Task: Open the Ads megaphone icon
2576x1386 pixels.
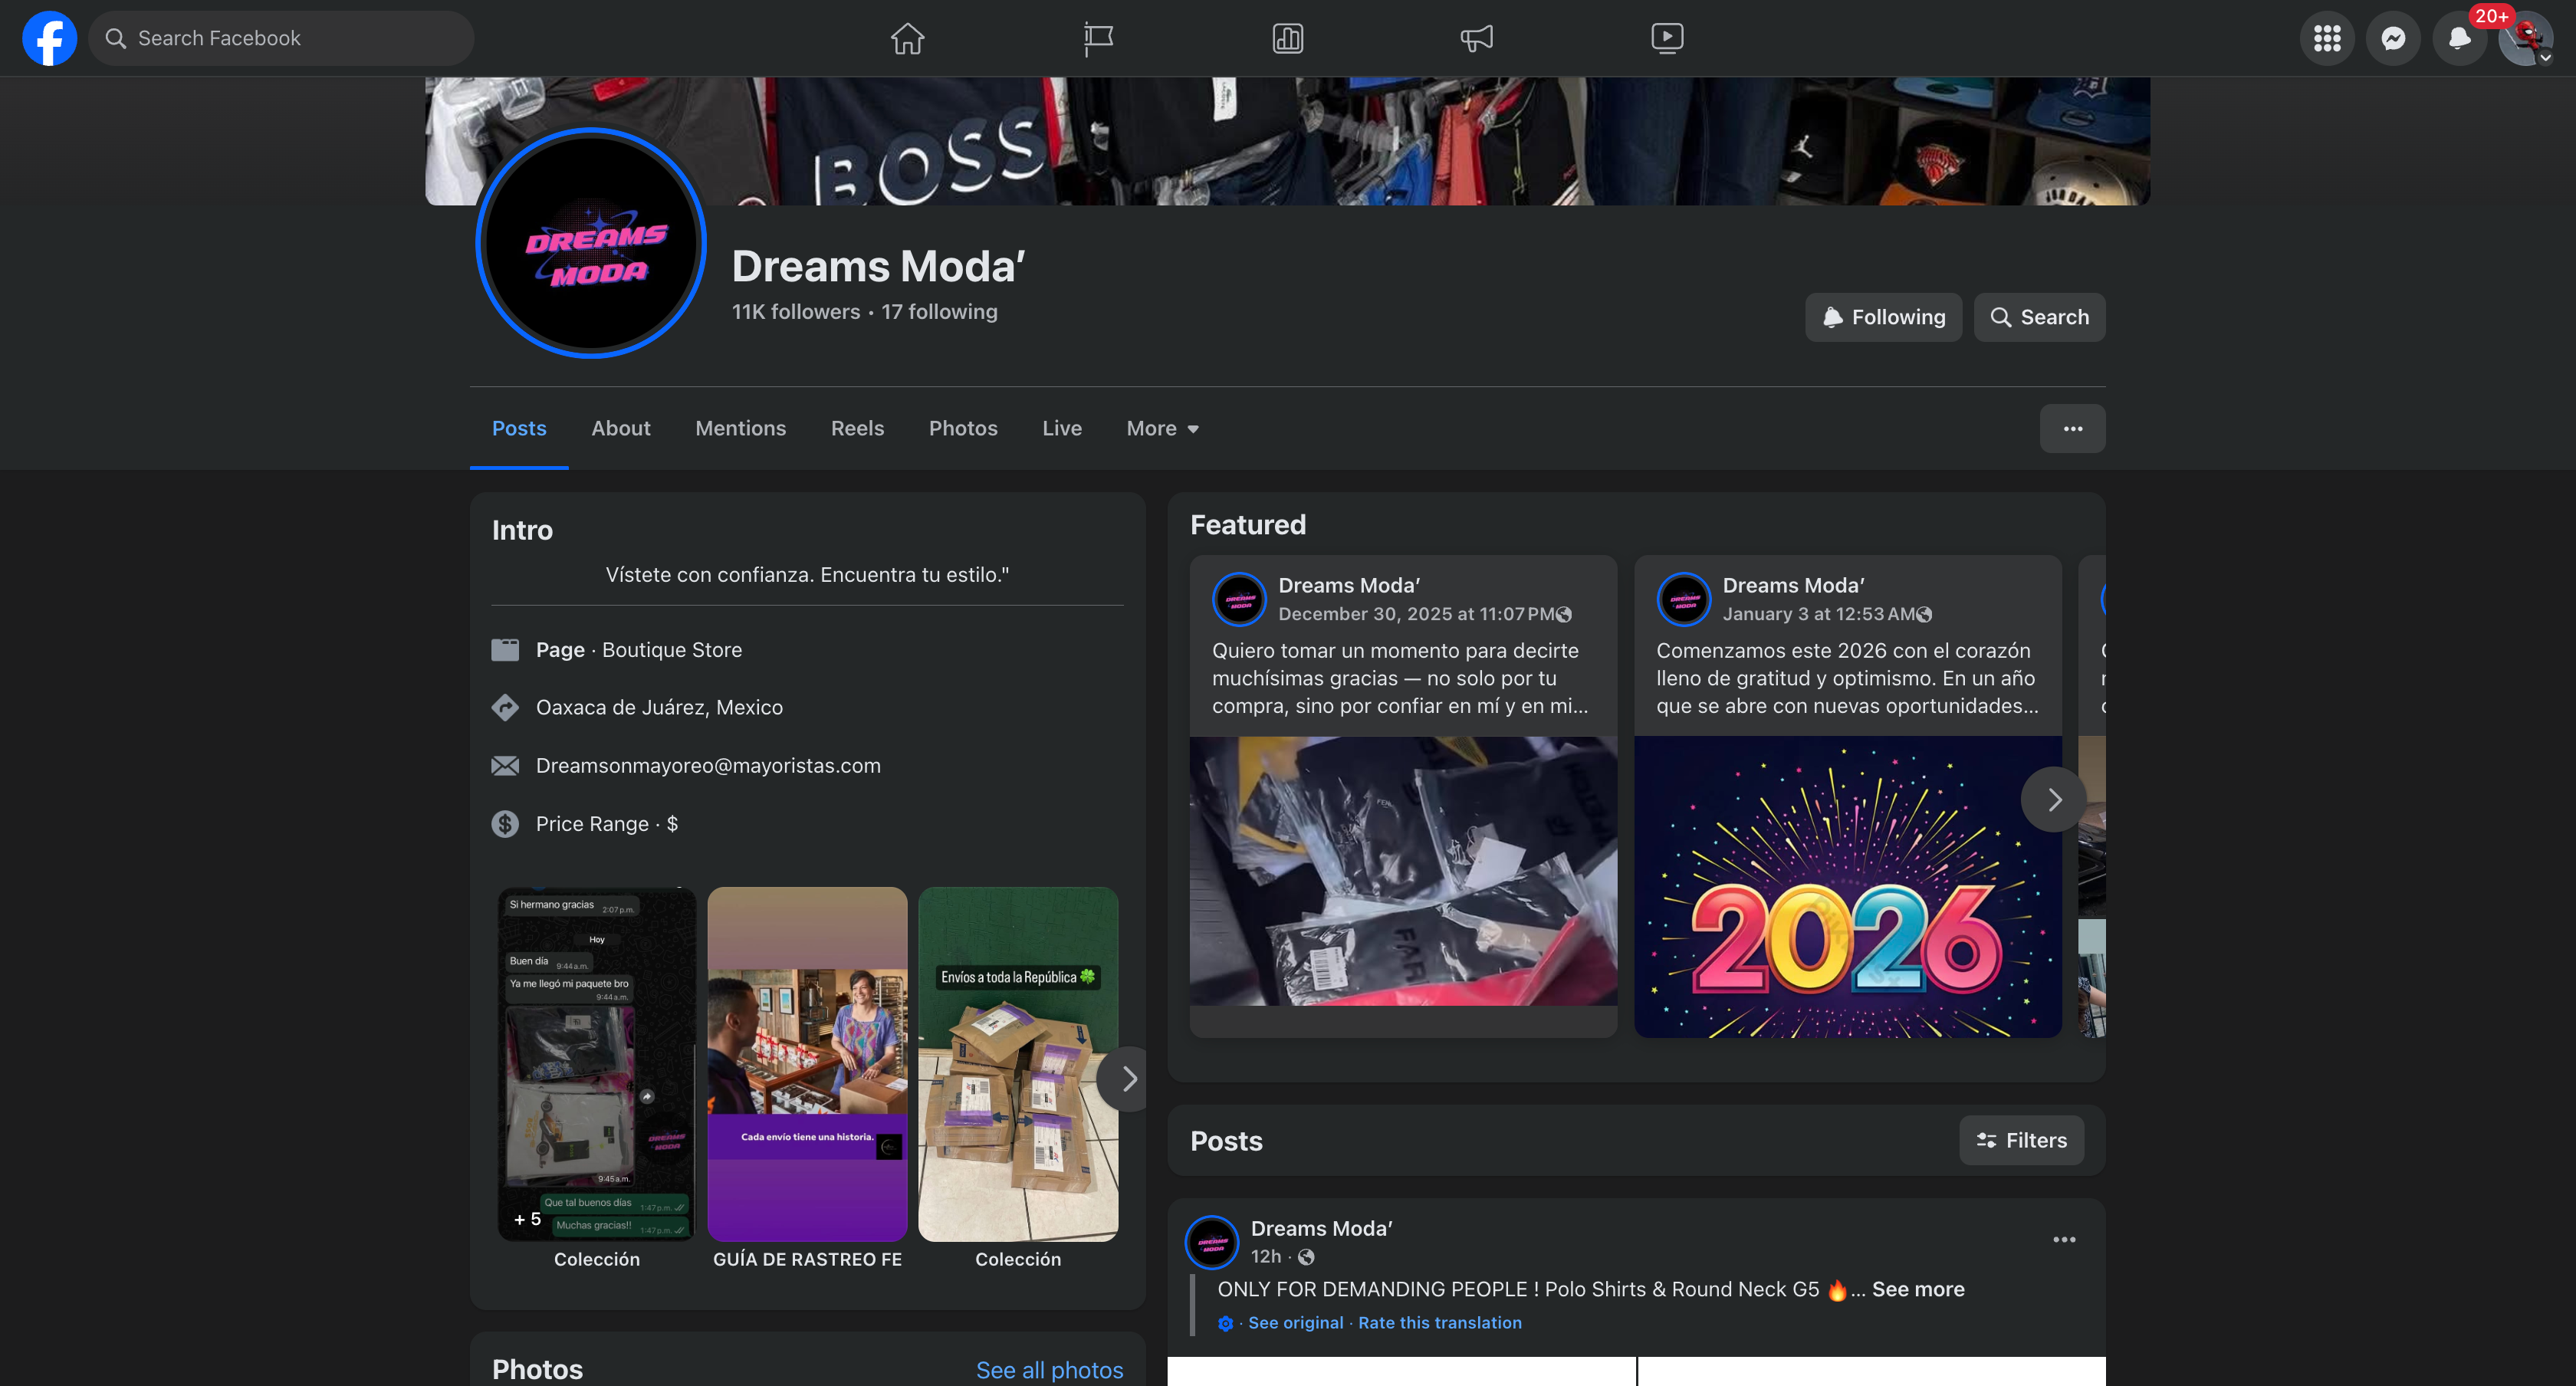Action: 1477,38
